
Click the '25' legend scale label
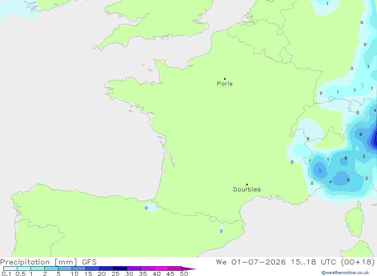coord(115,274)
